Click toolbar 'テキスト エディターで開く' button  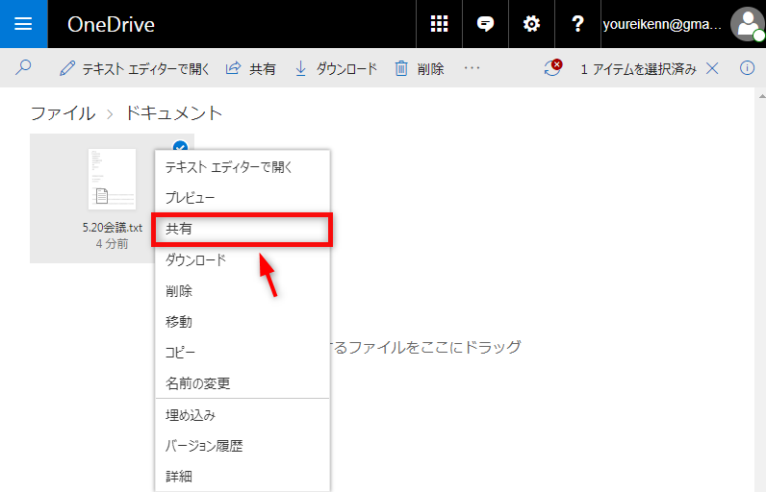(135, 69)
